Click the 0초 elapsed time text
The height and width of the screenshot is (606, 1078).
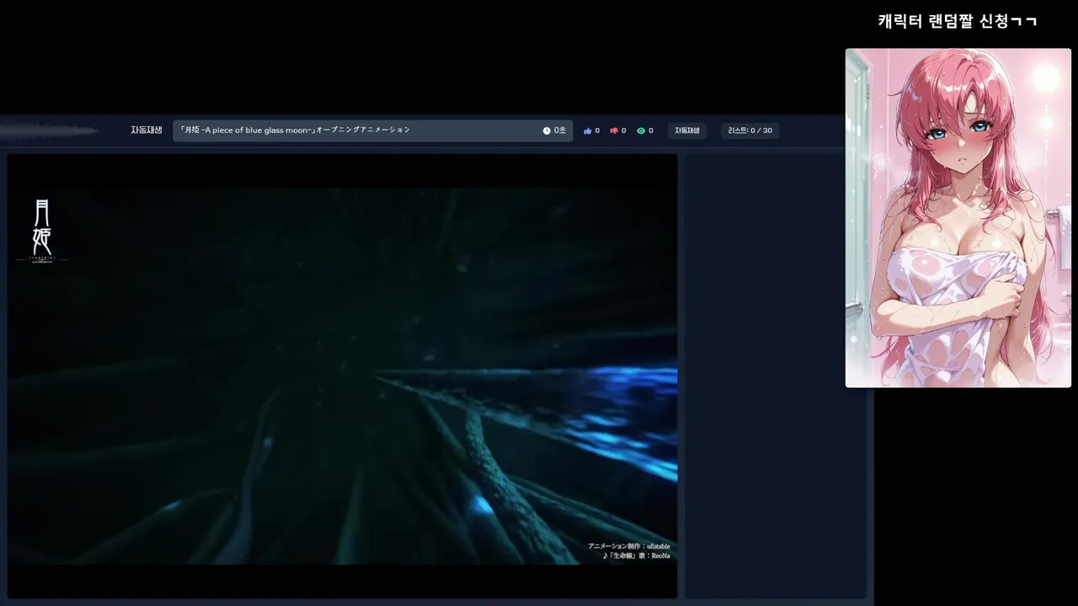click(560, 130)
